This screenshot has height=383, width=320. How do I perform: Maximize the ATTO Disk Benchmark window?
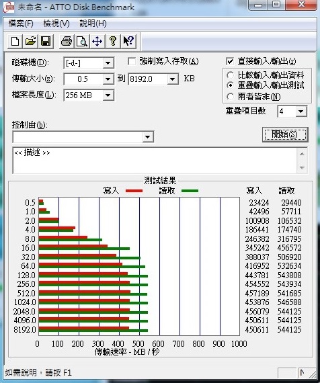click(x=276, y=5)
